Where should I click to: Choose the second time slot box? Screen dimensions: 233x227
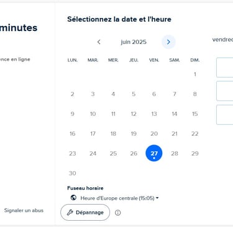pos(225,91)
